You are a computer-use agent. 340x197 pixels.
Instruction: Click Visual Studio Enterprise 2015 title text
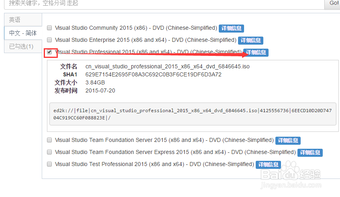(145, 40)
